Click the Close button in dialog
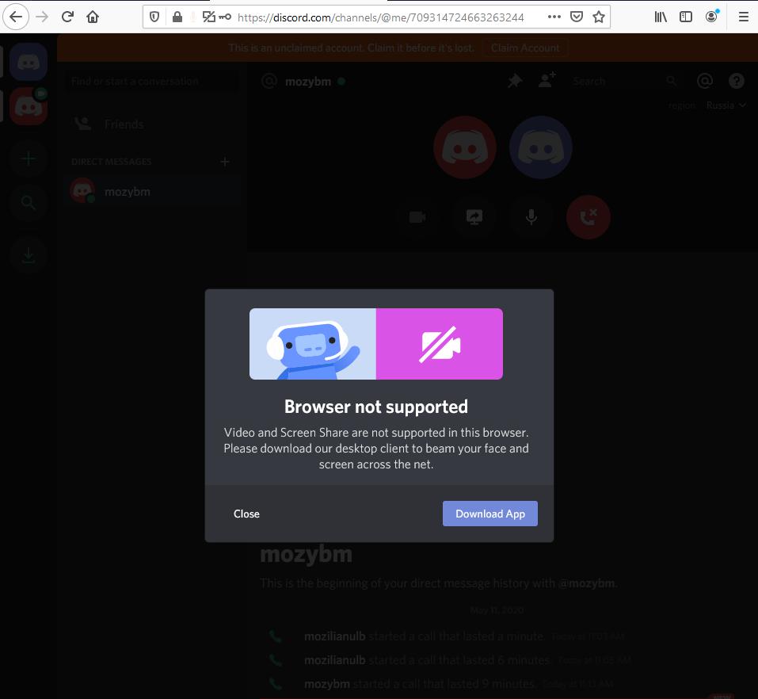This screenshot has height=699, width=758. [x=246, y=514]
